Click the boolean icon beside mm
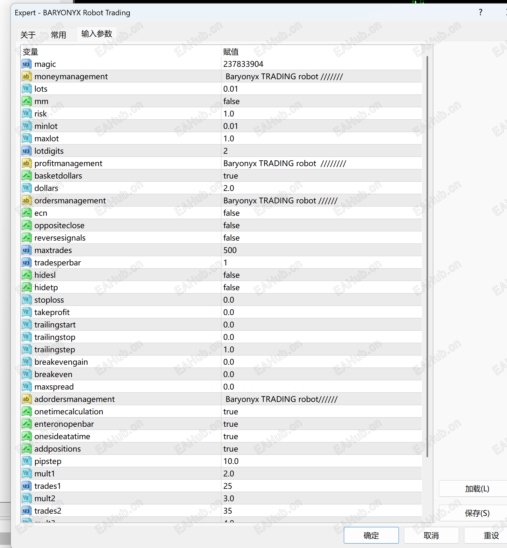 tap(26, 101)
